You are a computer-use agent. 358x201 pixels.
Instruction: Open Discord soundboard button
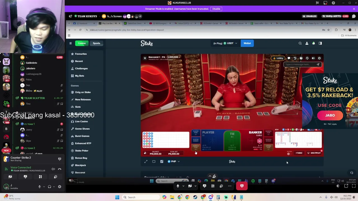tap(55, 177)
